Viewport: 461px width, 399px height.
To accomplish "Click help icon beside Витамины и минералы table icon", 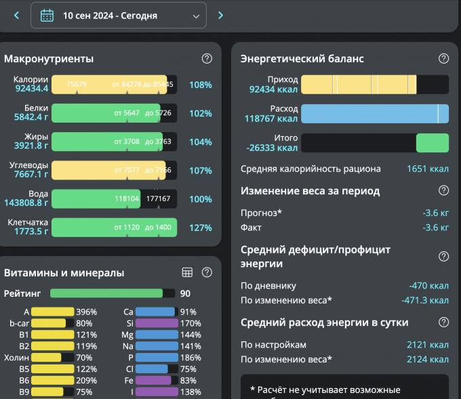I will coord(207,272).
